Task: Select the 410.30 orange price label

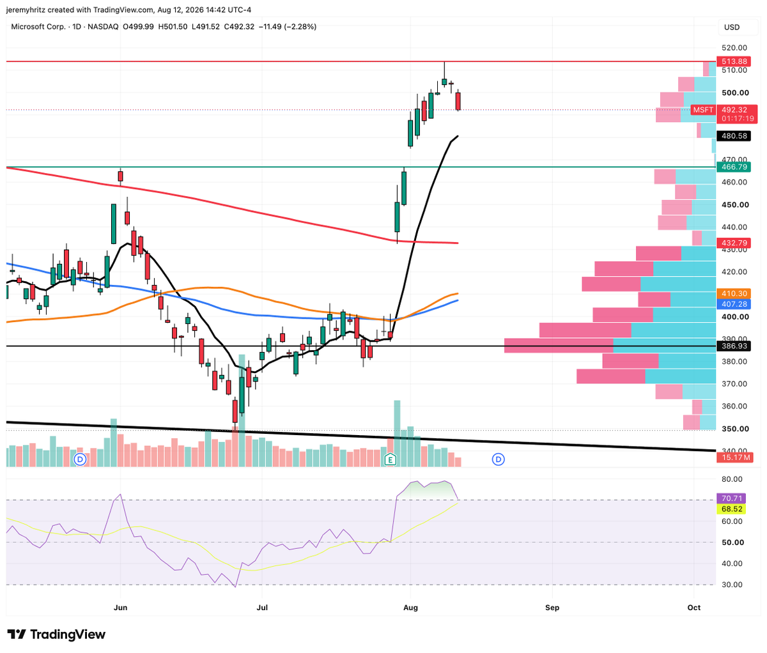Action: coord(734,293)
